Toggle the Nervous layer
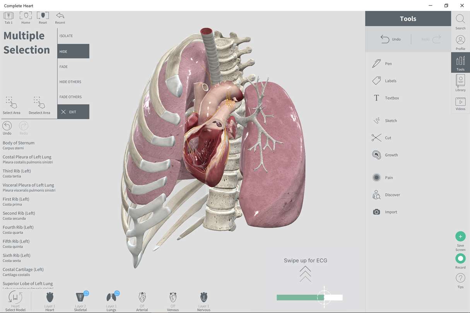 [x=204, y=302]
